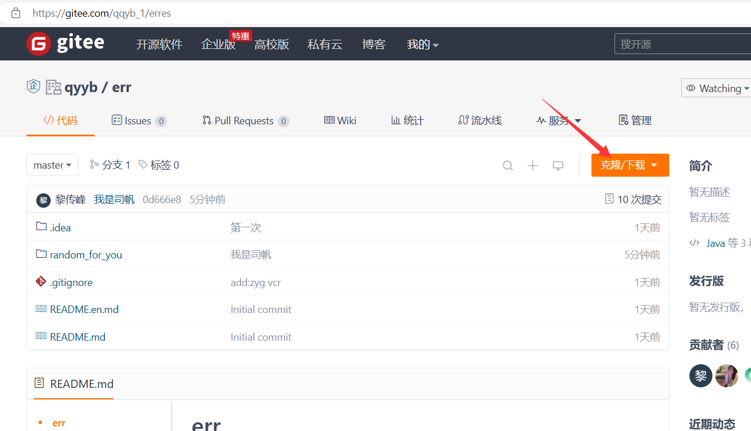
Task: Expand the 克隆/下载 dropdown button
Action: point(630,165)
